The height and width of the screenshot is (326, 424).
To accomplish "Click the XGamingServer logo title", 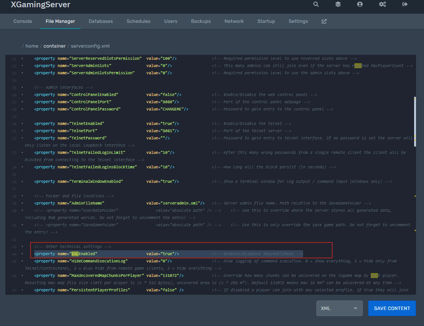I will pos(40,5).
